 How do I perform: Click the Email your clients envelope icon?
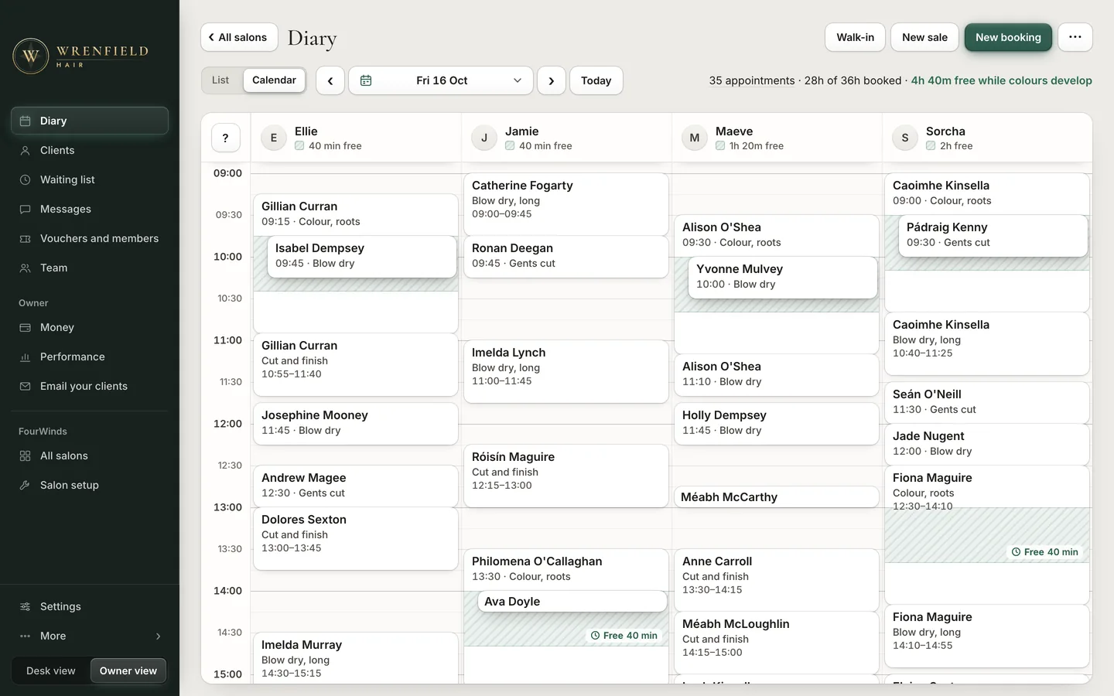click(x=25, y=386)
